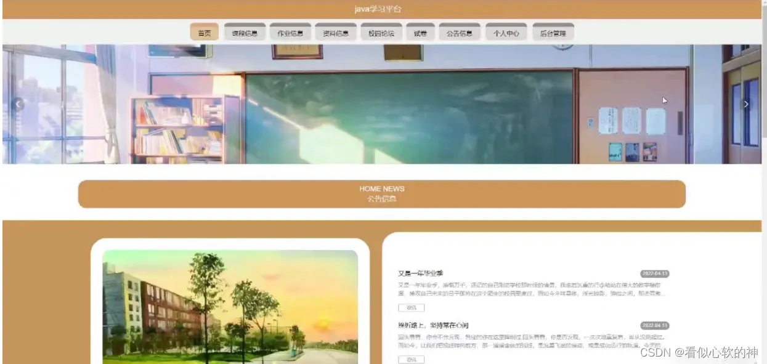
Task: Open the 首页 home tab
Action: click(204, 33)
